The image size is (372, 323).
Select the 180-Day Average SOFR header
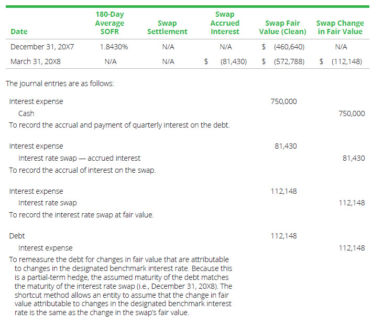(x=110, y=23)
